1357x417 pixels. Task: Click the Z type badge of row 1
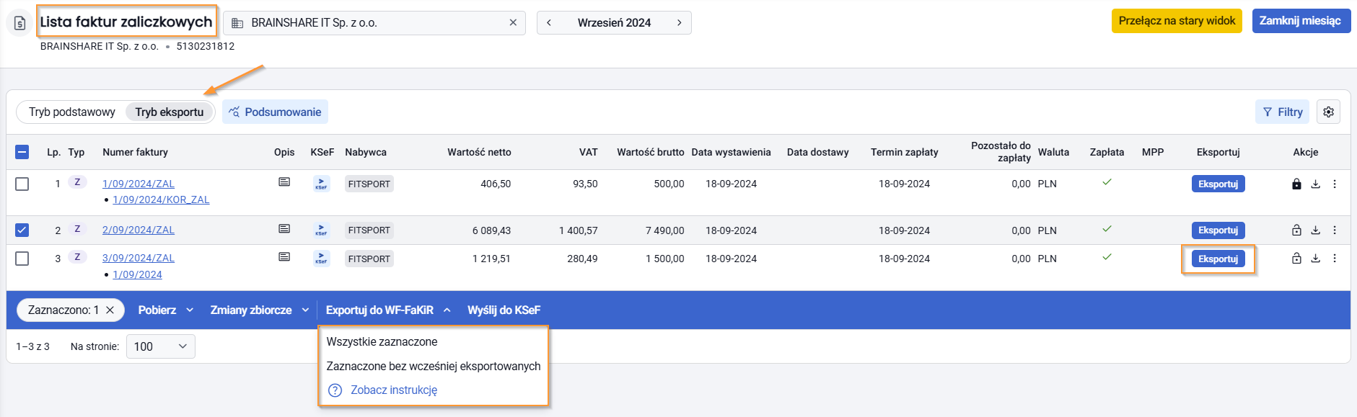click(77, 182)
